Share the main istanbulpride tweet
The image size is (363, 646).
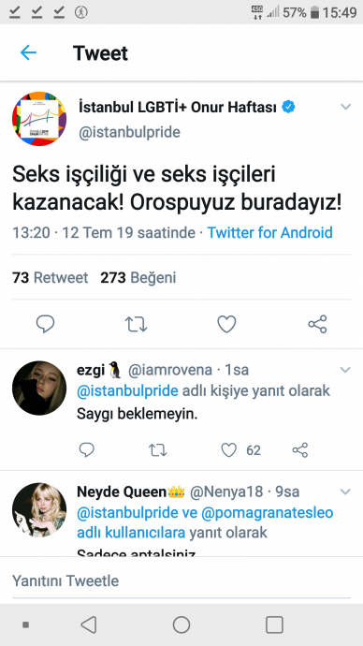(317, 324)
